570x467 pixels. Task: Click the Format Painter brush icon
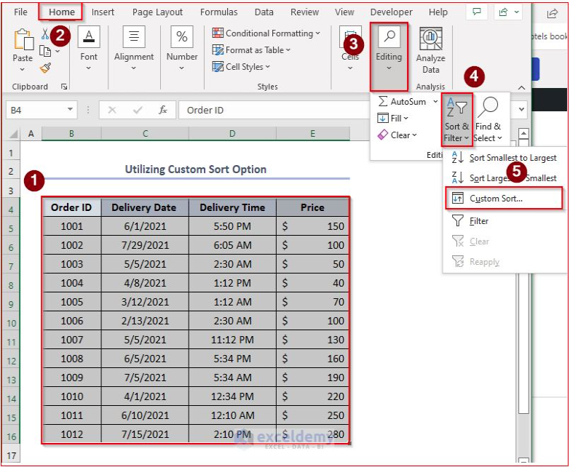45,68
